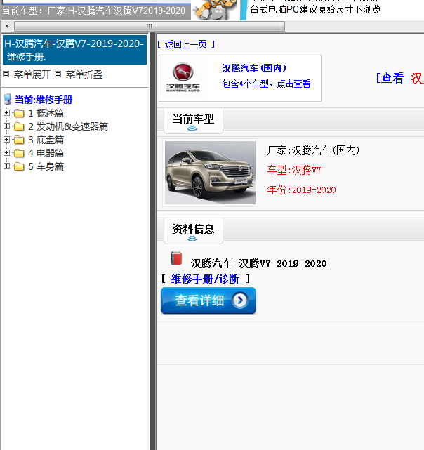Image resolution: width=424 pixels, height=450 pixels.
Task: Click the horizontal scrollbar thumb
Action: (150, 27)
